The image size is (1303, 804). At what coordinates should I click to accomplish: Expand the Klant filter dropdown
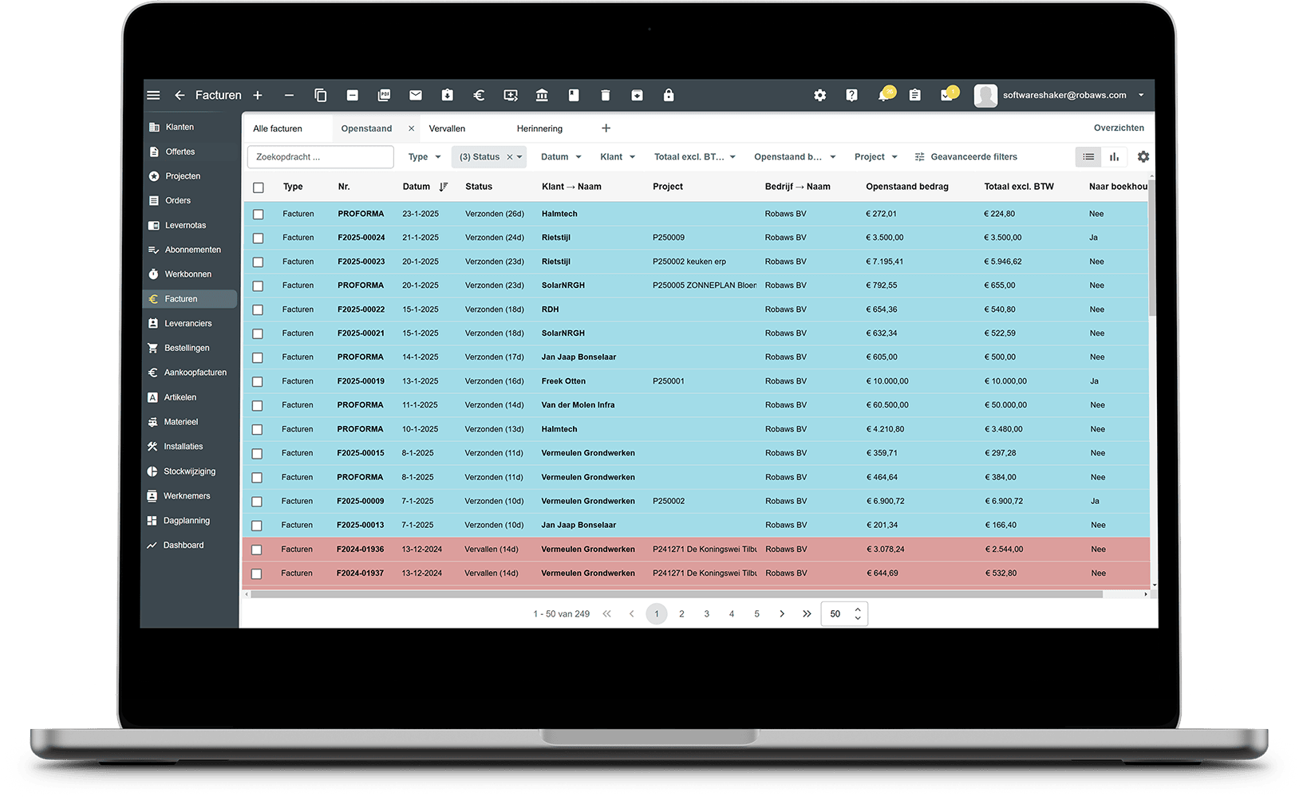pyautogui.click(x=617, y=156)
